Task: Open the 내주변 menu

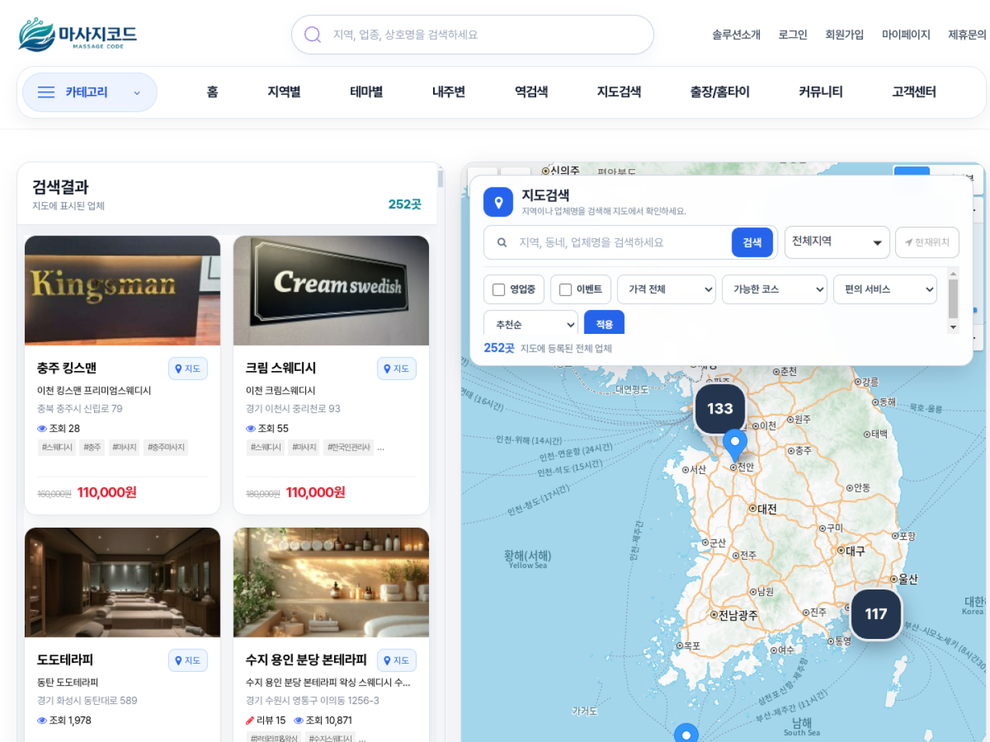Action: (x=449, y=92)
